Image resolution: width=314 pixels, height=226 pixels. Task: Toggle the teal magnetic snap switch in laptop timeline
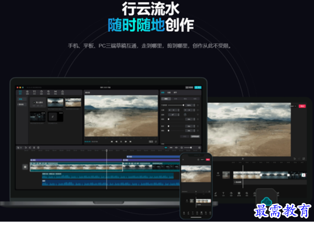coord(166,148)
